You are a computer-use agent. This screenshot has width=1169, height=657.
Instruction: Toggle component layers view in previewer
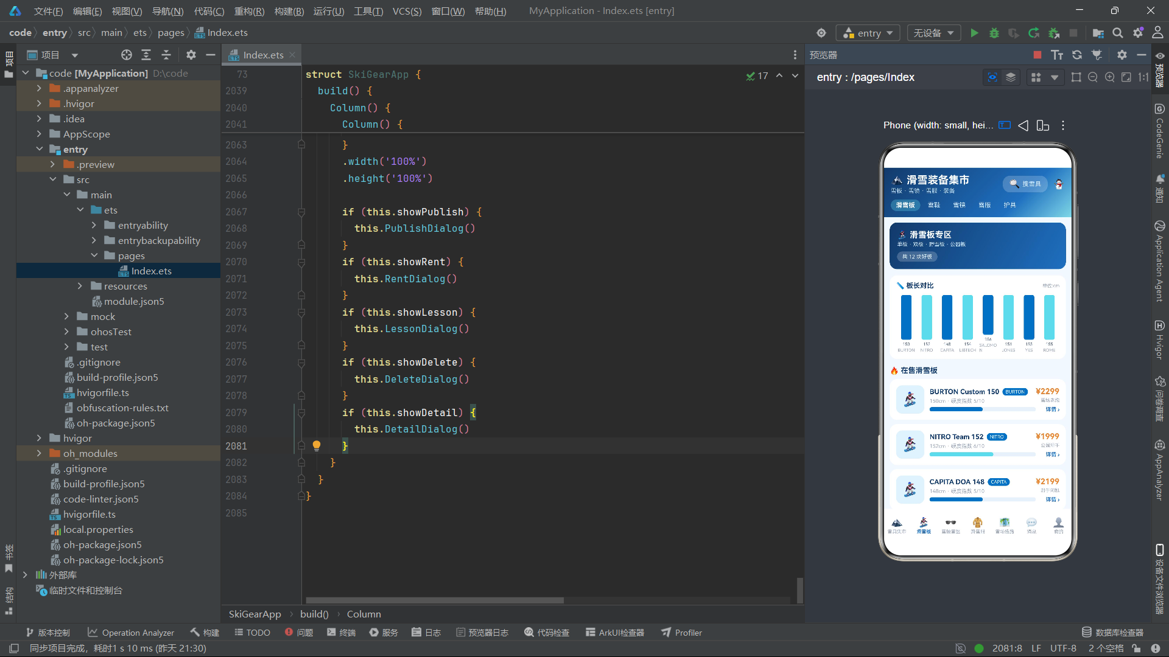pos(1011,77)
